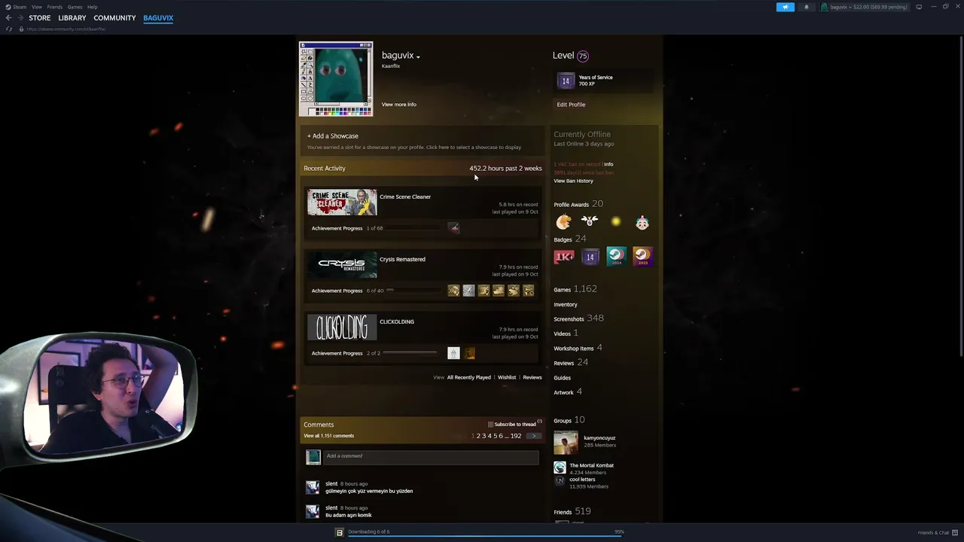This screenshot has height=542, width=964.
Task: Expand the baguvix profile name dropdown arrow
Action: click(418, 56)
